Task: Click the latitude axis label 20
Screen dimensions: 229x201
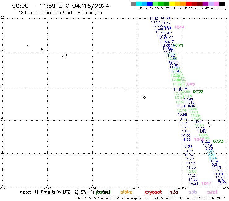Action: 2,185
